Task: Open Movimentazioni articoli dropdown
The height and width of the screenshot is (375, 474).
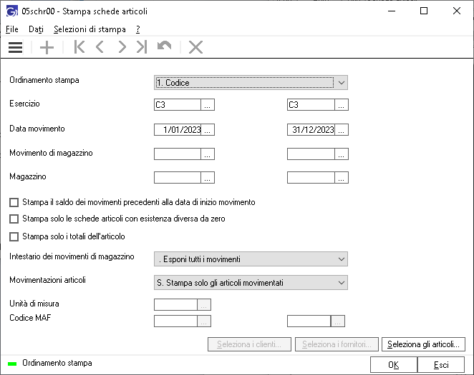Action: pos(251,283)
